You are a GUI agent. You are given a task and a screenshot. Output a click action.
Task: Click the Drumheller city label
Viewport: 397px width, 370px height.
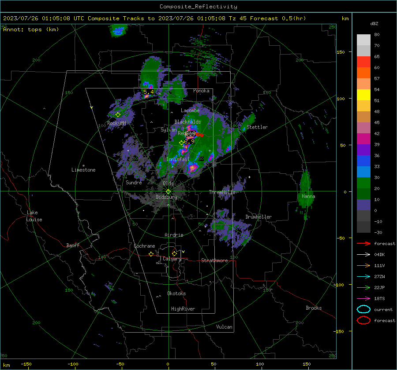click(x=258, y=217)
